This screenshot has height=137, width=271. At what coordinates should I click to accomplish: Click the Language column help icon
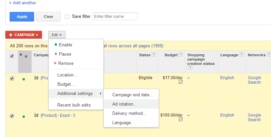(x=242, y=55)
